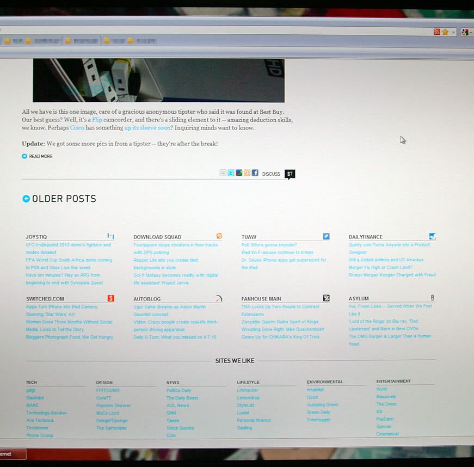474x467 pixels.
Task: Share the post on Twitter
Action: tap(231, 173)
